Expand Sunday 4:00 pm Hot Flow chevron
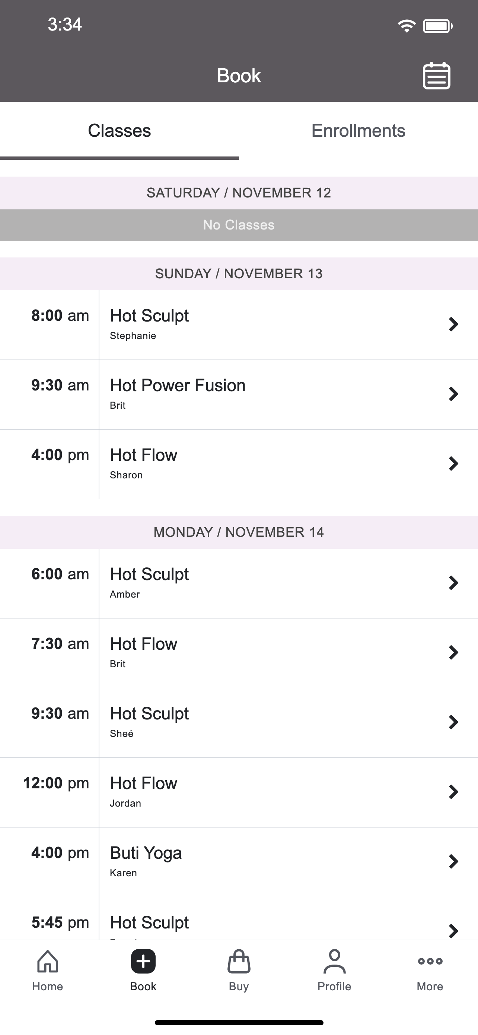 453,463
